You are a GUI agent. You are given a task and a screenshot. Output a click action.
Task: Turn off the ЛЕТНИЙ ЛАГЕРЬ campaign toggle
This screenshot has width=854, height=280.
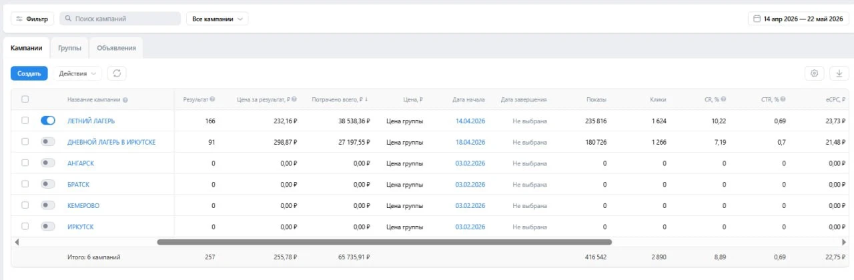(48, 121)
